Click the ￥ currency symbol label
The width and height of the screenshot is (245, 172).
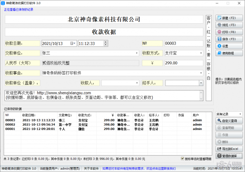[152, 63]
